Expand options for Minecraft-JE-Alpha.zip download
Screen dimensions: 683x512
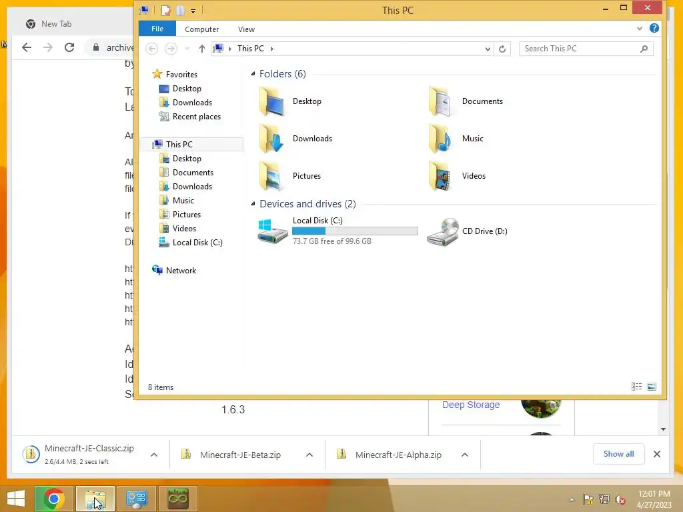(x=465, y=455)
